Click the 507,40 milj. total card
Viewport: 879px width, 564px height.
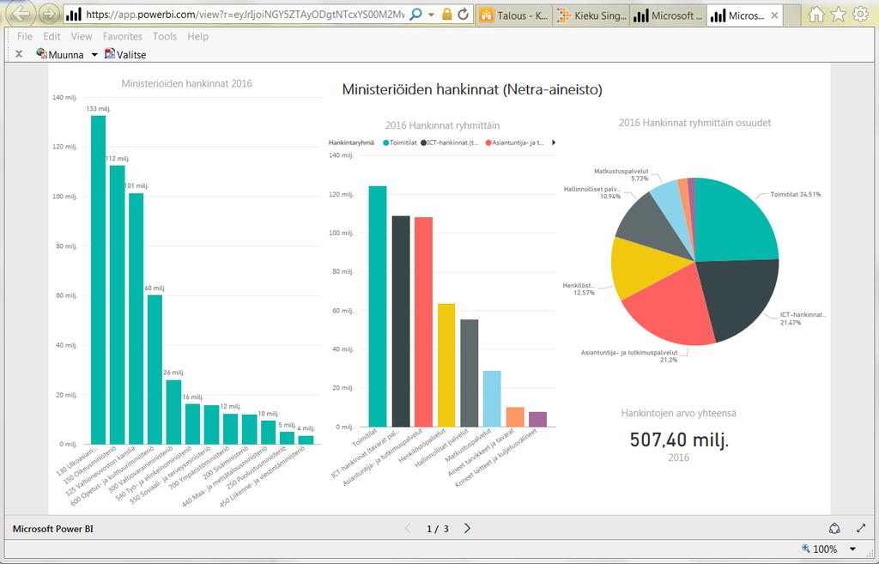coord(679,440)
